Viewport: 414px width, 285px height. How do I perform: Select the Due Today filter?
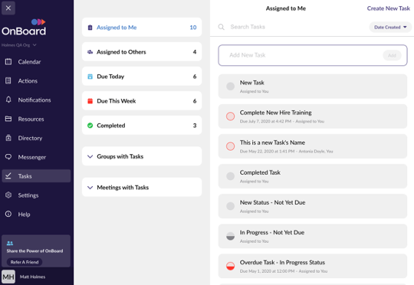coord(142,77)
